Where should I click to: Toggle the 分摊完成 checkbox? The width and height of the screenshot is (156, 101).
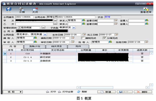[105, 38]
